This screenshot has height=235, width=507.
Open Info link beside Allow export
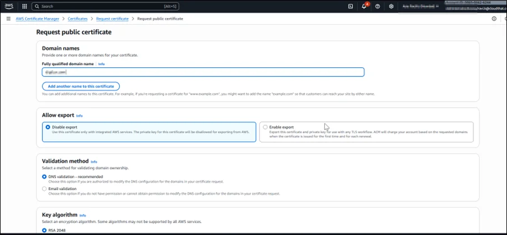[x=80, y=116]
